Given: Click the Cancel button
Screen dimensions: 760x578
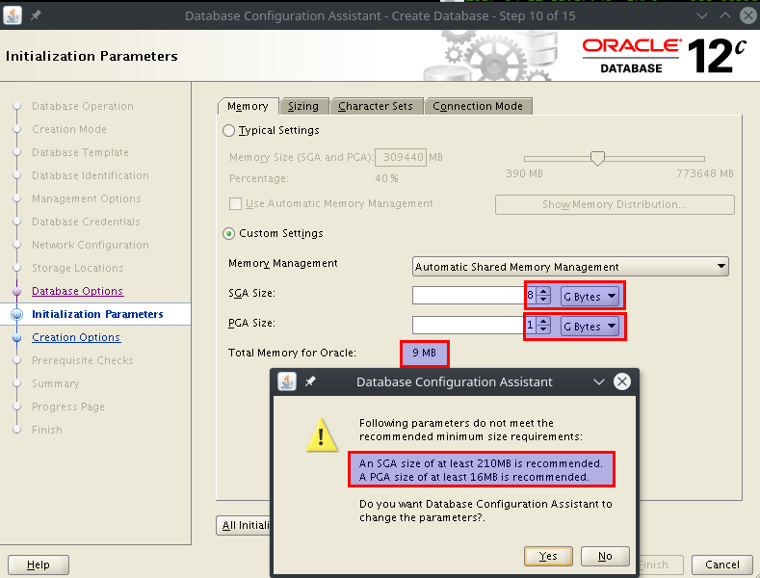Looking at the screenshot, I should click(x=722, y=565).
